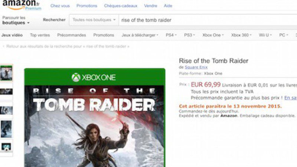297x167 pixels.
Task: Click the Rise of the Tomb Raider cover image
Action: (x=95, y=117)
